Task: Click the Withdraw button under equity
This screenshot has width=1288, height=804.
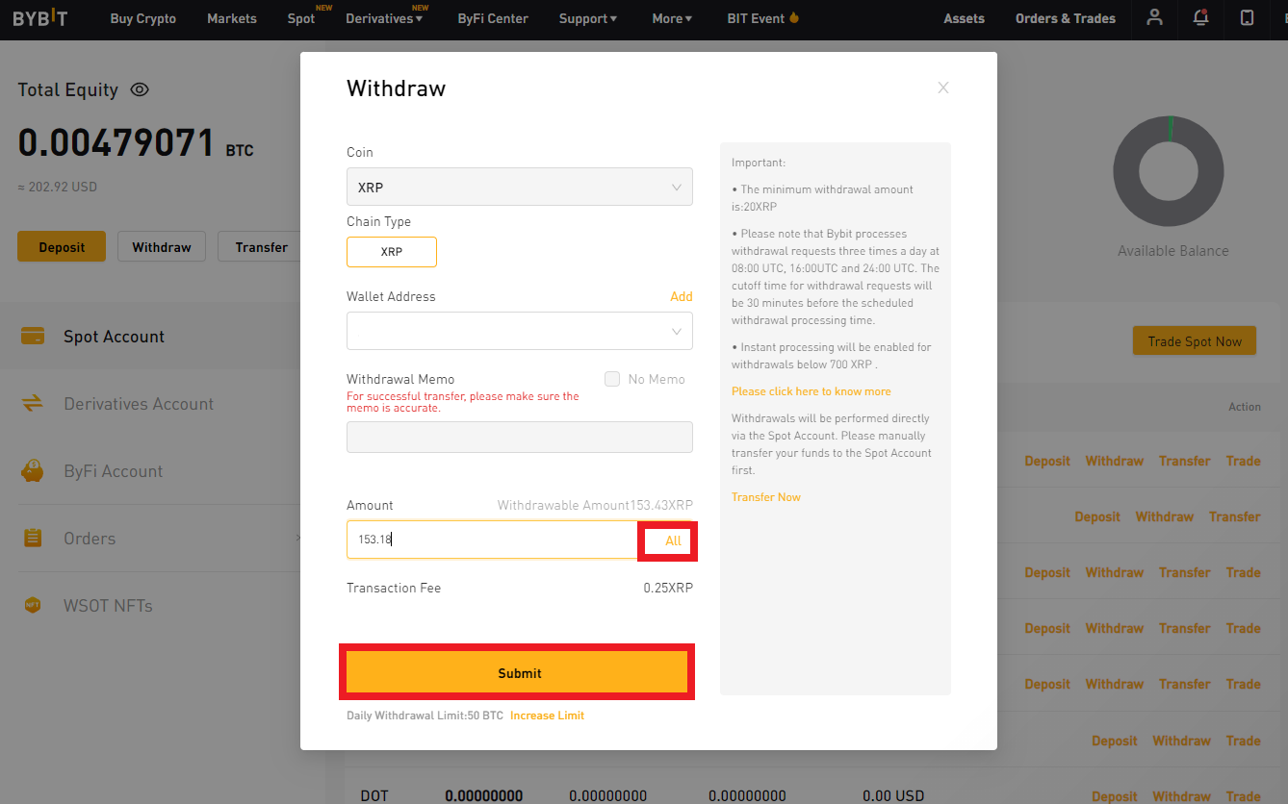Action: point(162,247)
